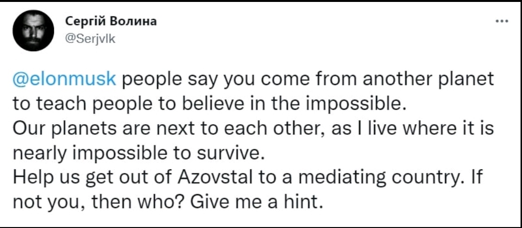Click the last line 'not you, then who?'
The image size is (522, 228).
tap(169, 202)
